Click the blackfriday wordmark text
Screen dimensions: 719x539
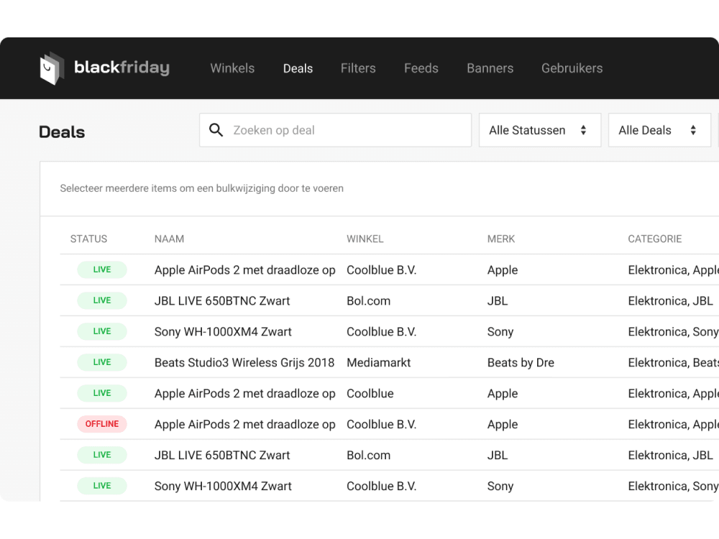click(122, 68)
